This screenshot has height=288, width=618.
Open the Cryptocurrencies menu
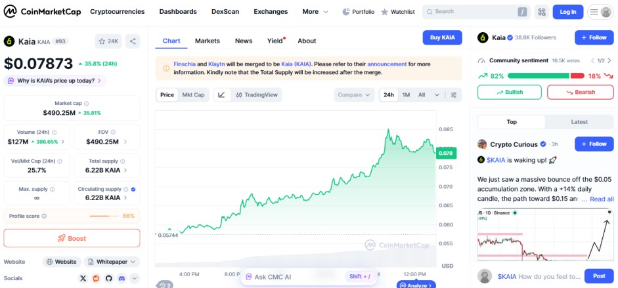click(118, 12)
